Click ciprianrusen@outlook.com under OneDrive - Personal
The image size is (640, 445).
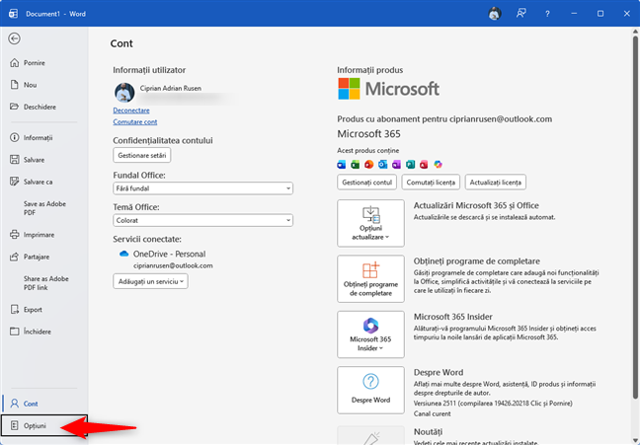(173, 265)
